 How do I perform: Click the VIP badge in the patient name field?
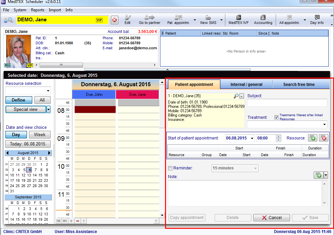tap(99, 20)
